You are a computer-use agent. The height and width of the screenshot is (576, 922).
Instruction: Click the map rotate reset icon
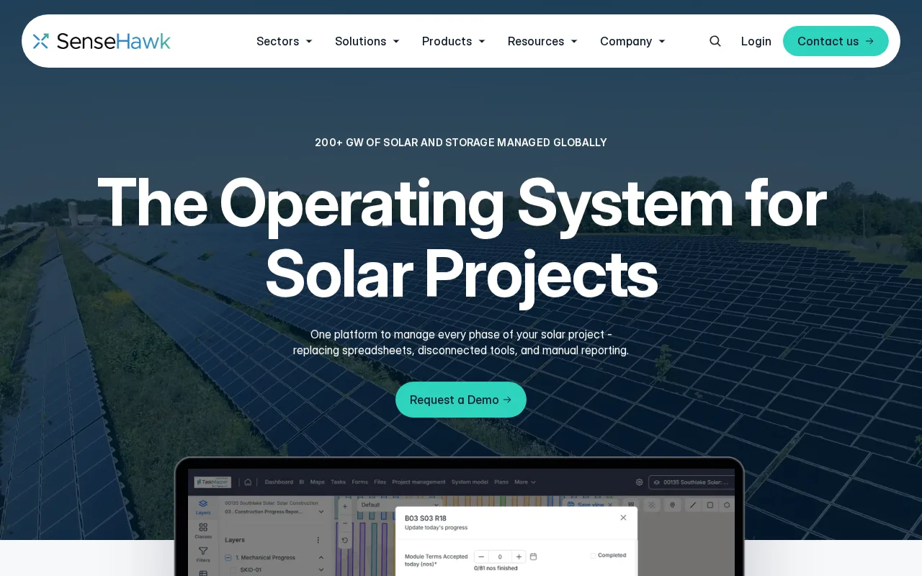[x=344, y=540]
